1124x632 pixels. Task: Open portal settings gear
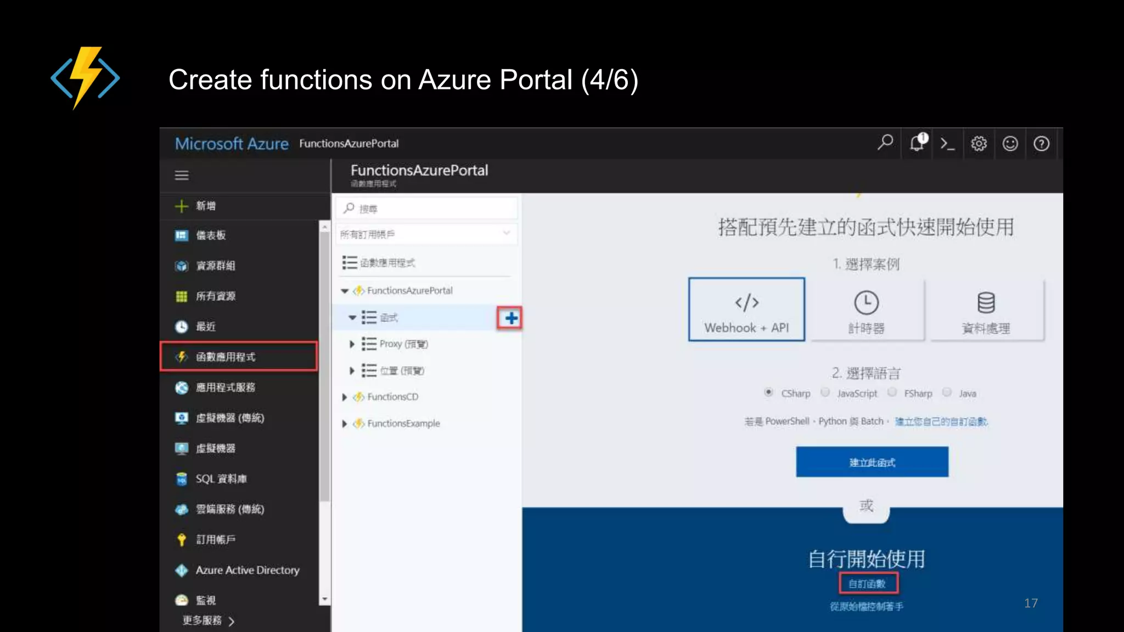pyautogui.click(x=979, y=144)
